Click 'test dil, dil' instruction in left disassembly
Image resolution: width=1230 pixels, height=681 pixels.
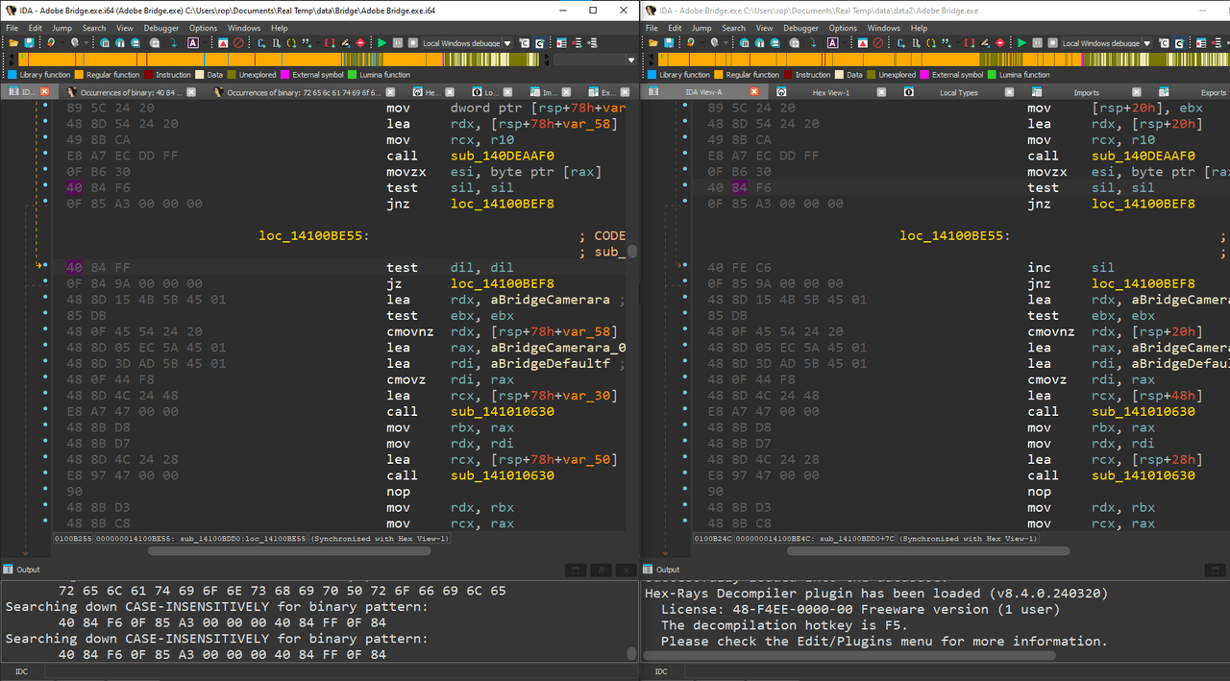(x=450, y=268)
